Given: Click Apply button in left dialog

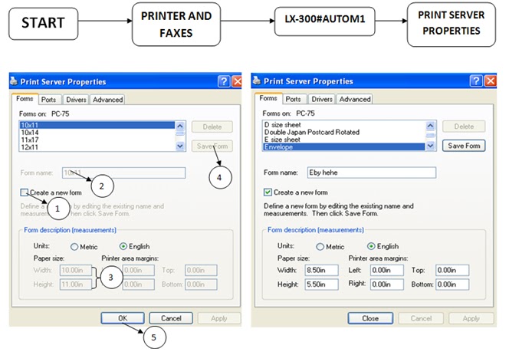Looking at the screenshot, I should 219,318.
